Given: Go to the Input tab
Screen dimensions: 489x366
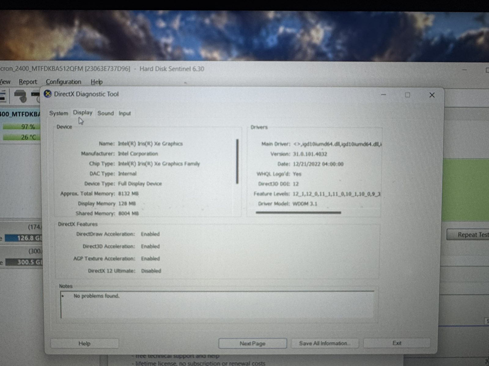Looking at the screenshot, I should pos(124,113).
